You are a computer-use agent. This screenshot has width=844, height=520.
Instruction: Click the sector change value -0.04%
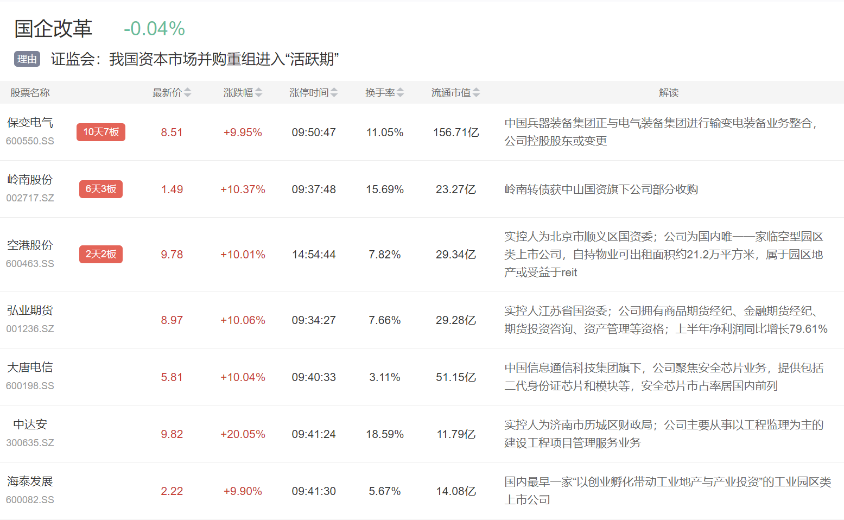(154, 29)
